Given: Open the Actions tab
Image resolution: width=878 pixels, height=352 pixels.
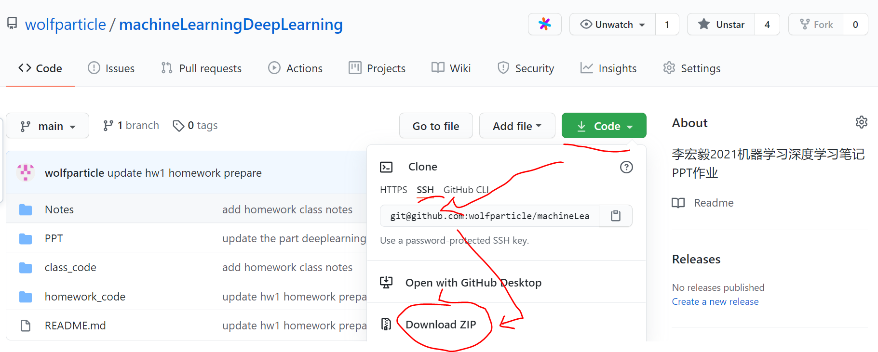Looking at the screenshot, I should pyautogui.click(x=295, y=68).
